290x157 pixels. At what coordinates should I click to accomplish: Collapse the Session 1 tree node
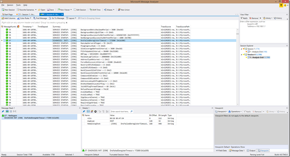(x=241, y=49)
